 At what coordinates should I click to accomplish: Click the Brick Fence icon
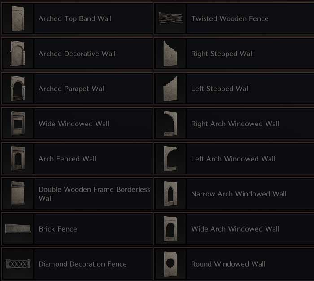[17, 229]
